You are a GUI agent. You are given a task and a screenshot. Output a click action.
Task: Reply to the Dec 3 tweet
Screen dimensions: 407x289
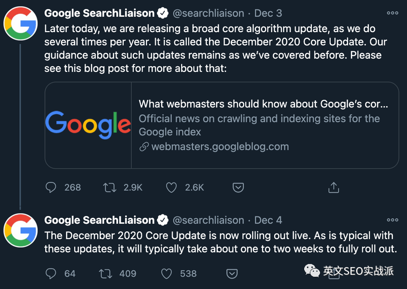50,187
